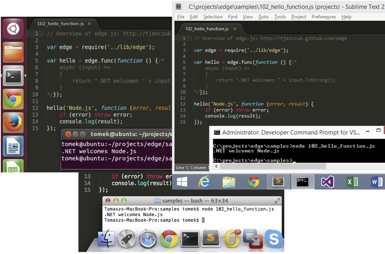This screenshot has height=254, width=385.
Task: Click line number 12 in Windows Sublime gutter
Action: coord(183,104)
